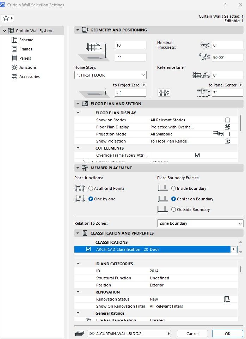Click the flip curtain wall button
Viewport: 246px width, 339px height.
coord(164,92)
